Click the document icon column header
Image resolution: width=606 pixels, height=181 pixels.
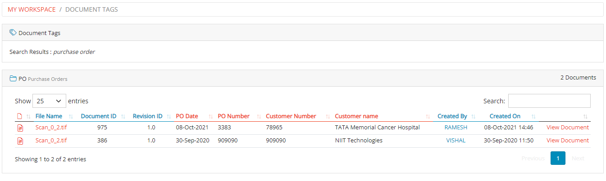tap(19, 116)
